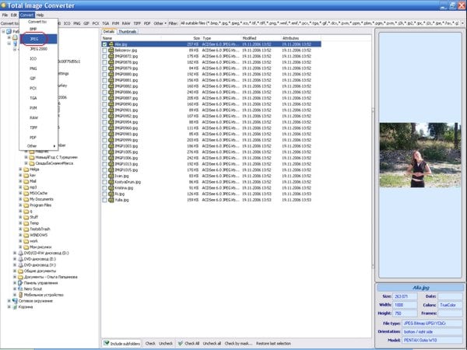Click the Temp folder icon
This screenshot has height=350, width=467.
pos(26,223)
